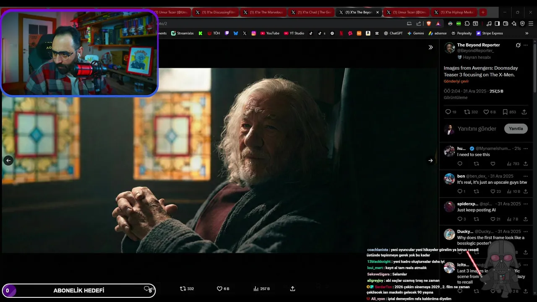537x302 pixels.
Task: Reply to the 'I need to see this' comment
Action: click(460, 164)
